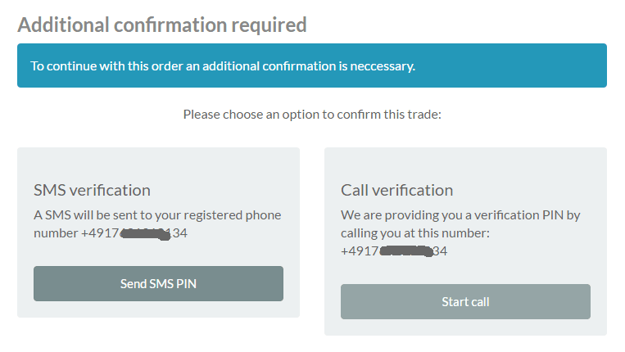
Task: Select the "SMS verification" heading
Action: (92, 190)
